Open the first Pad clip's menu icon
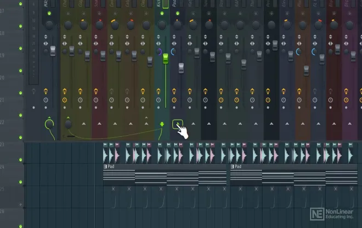 click(x=105, y=166)
